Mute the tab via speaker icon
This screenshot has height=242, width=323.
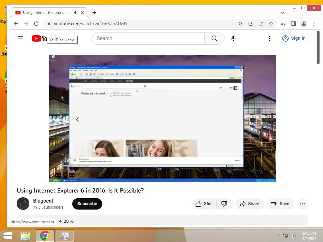pos(76,13)
